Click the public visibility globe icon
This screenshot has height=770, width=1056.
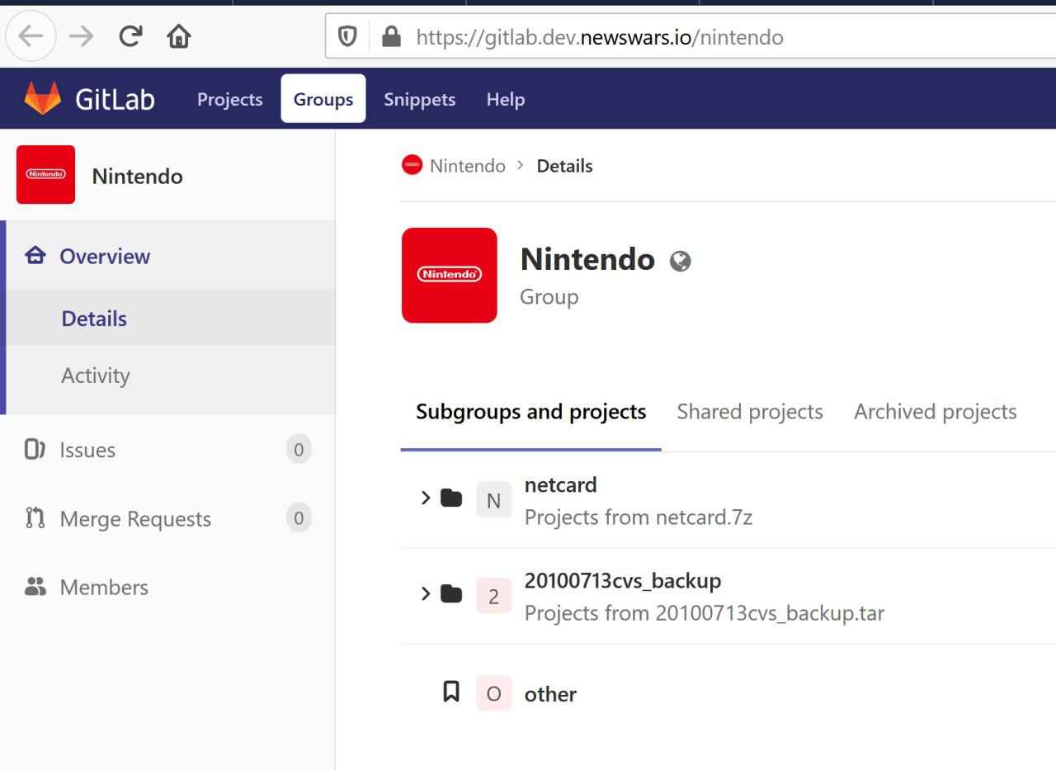click(x=680, y=262)
